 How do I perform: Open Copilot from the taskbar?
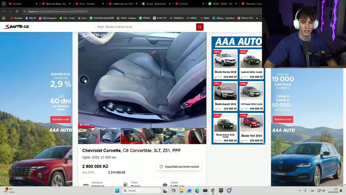[x=173, y=191]
